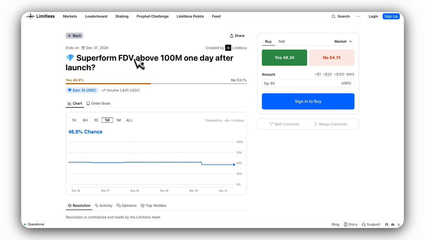Click the Sign Up button
The height and width of the screenshot is (240, 425).
(391, 16)
